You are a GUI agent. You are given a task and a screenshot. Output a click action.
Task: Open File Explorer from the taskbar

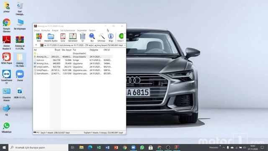tap(81, 147)
